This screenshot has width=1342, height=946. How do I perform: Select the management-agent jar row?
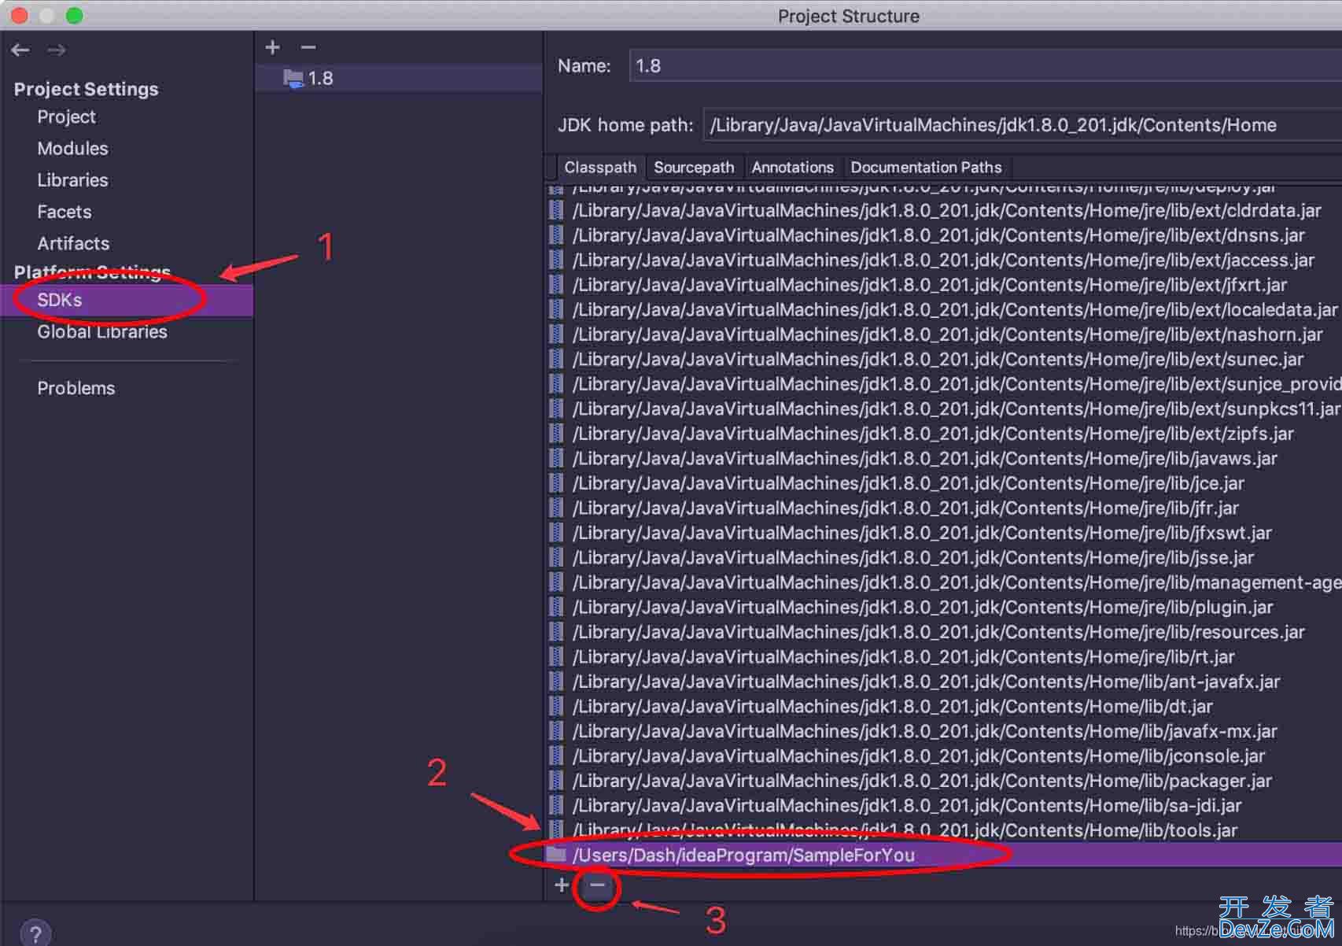(x=944, y=582)
